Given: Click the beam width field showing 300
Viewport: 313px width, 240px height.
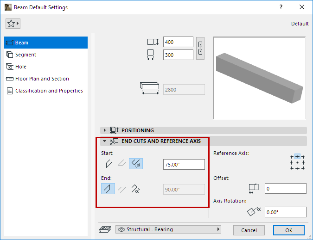Looking at the screenshot, I should tap(178, 55).
